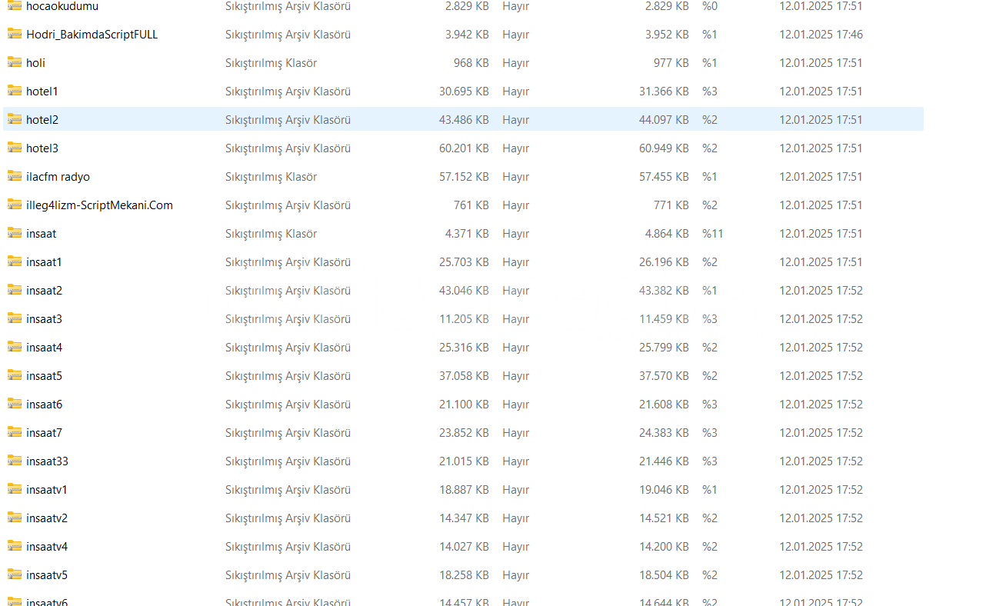Image resolution: width=986 pixels, height=606 pixels.
Task: Select the hotel1 file name
Action: [42, 92]
